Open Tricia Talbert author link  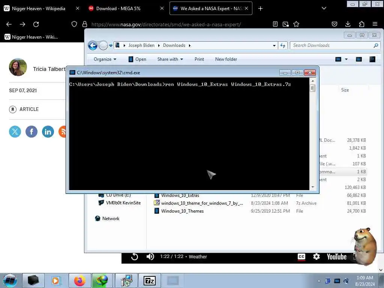coord(49,69)
